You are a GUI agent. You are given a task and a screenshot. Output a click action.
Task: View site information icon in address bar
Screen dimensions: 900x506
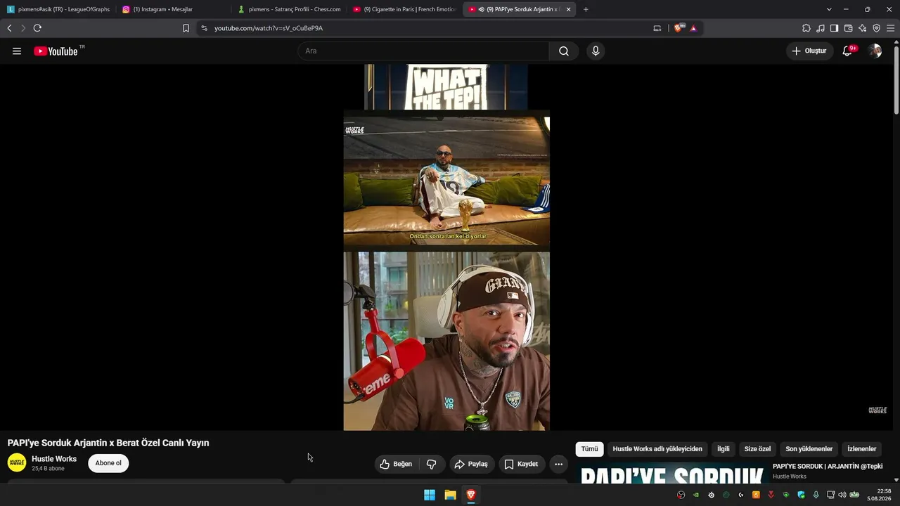coord(204,28)
